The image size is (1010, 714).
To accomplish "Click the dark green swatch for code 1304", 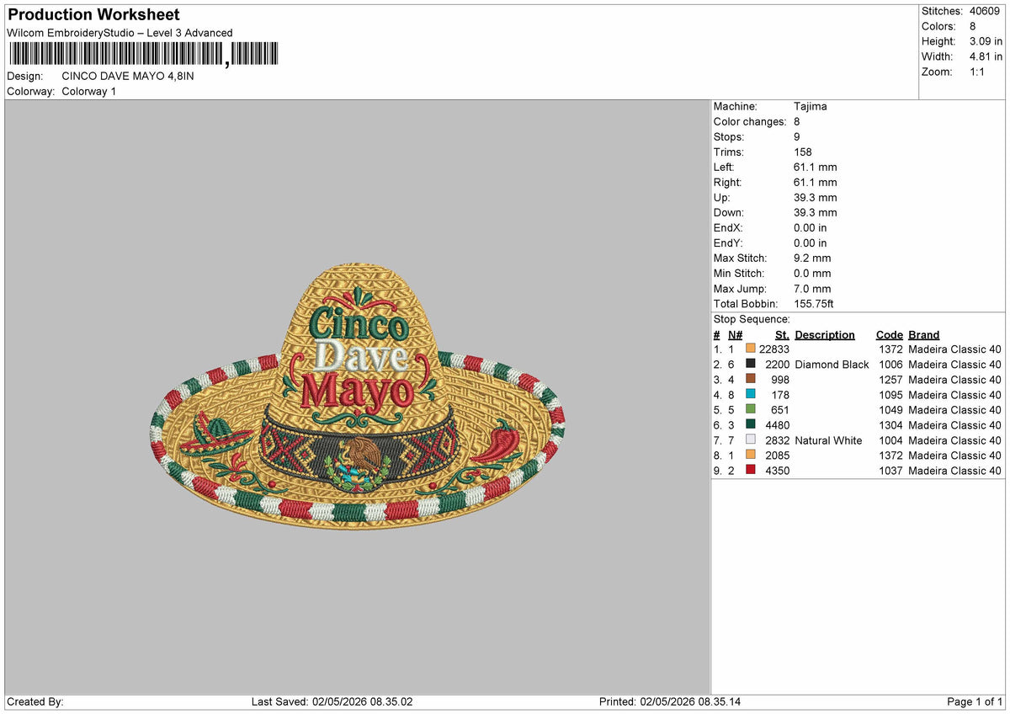I will tap(751, 424).
